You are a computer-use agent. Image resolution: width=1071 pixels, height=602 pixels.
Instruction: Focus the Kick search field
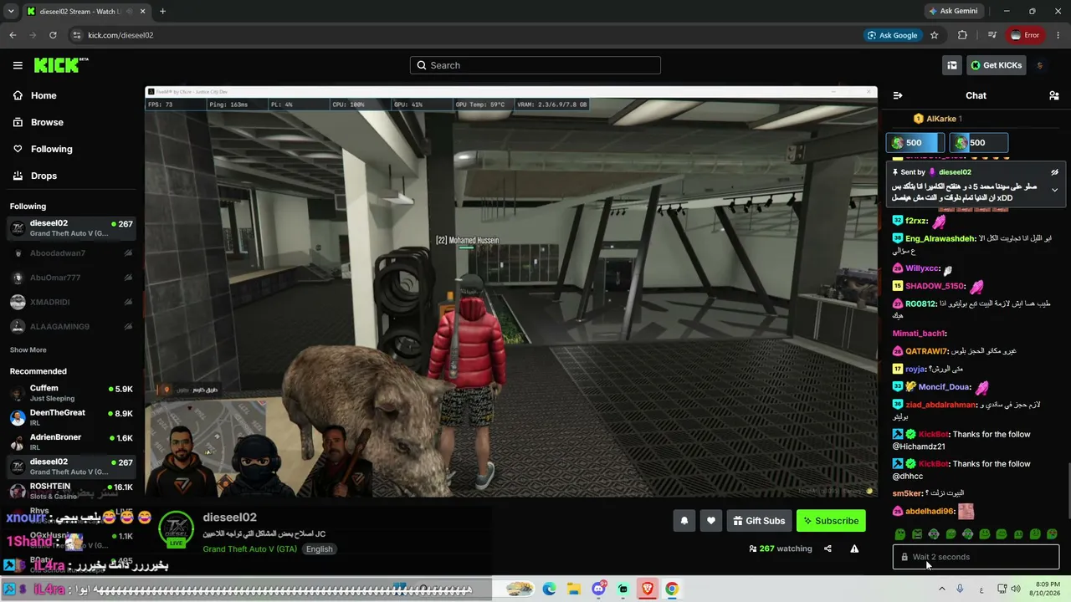(535, 65)
